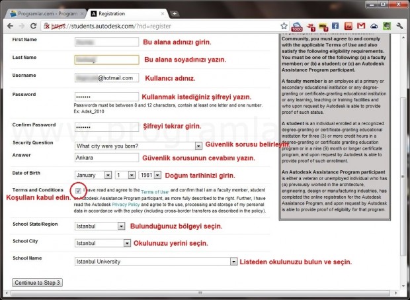This screenshot has width=410, height=300.
Task: Click the scroll left arrow at bottom
Action: [7, 293]
